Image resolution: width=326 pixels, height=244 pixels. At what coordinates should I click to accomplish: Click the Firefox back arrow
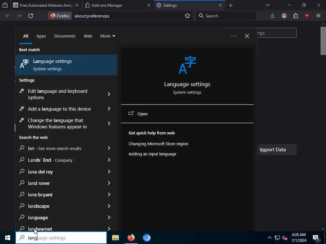pyautogui.click(x=8, y=16)
